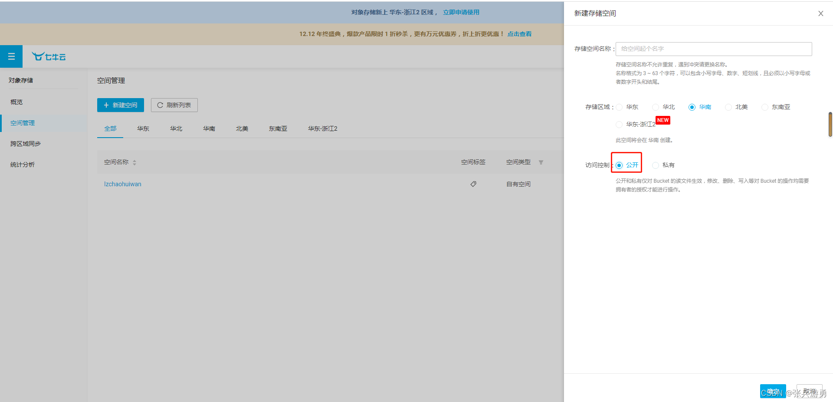Select 华南 storage region radio

tap(692, 107)
